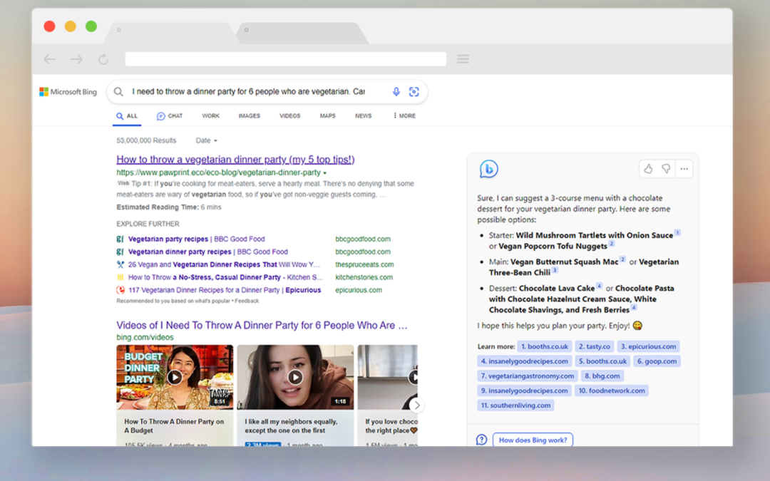Viewport: 770px width, 481px height.
Task: Open the CHAT tab
Action: 170,116
